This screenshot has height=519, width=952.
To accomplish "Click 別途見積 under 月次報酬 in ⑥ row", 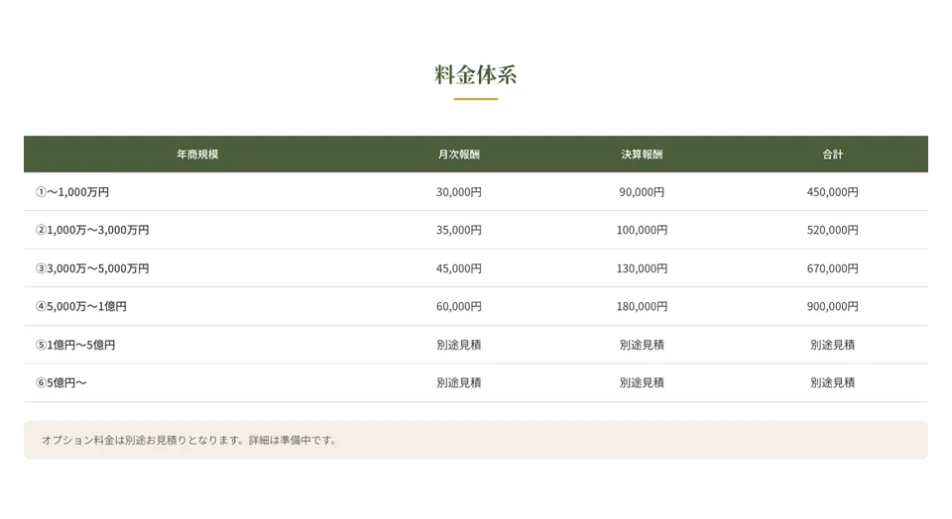I will coord(459,383).
